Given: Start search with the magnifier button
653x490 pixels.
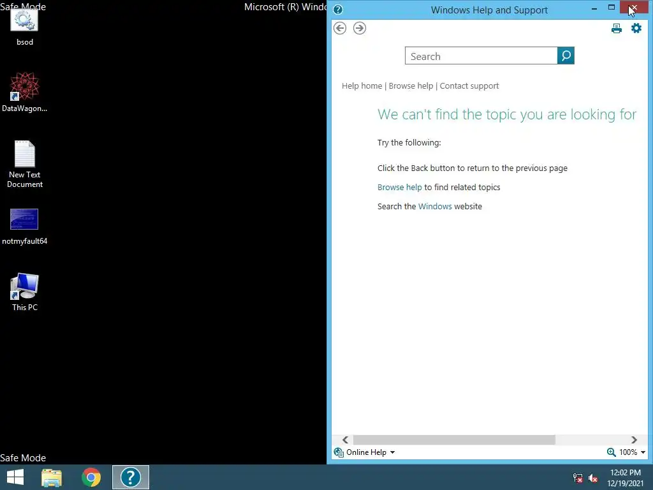Looking at the screenshot, I should [x=566, y=56].
